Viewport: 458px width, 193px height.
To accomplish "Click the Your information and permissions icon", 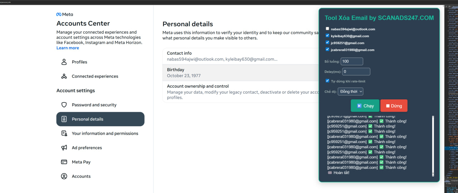I will 64,133.
